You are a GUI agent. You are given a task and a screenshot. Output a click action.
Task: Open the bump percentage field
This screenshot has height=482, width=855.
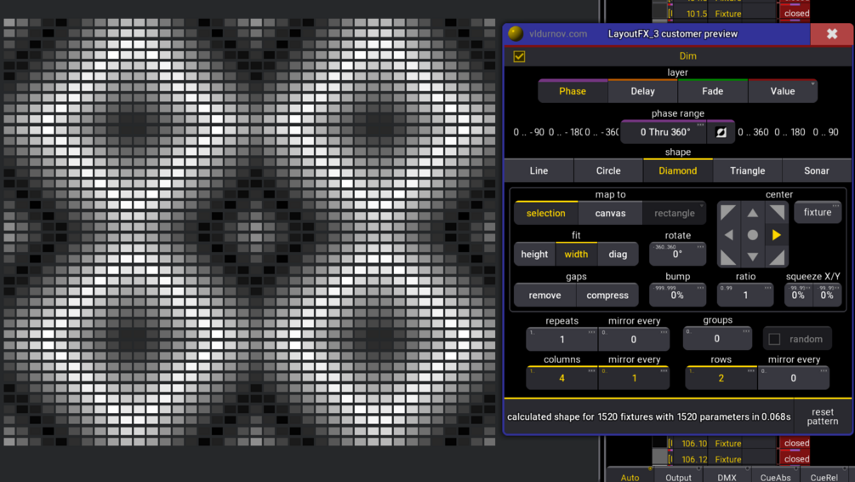(x=677, y=296)
